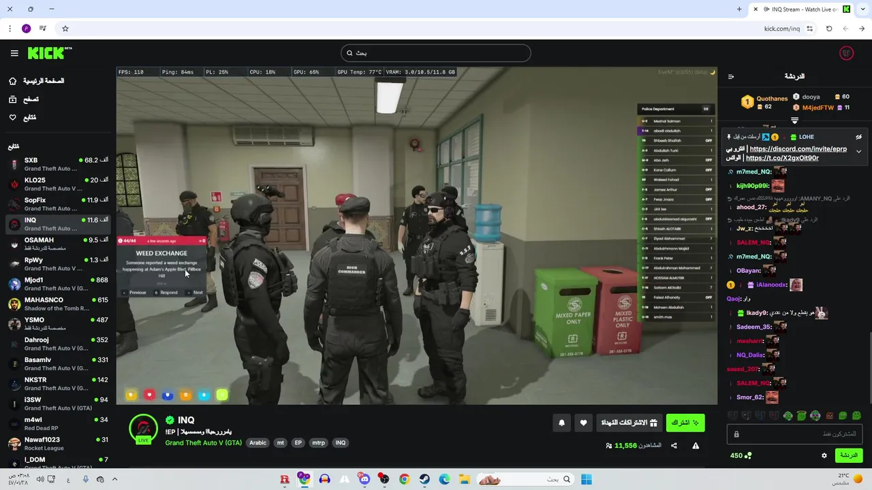Open Discord from the taskbar

pyautogui.click(x=364, y=479)
